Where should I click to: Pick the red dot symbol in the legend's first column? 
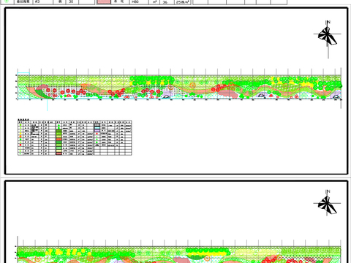pyautogui.click(x=20, y=145)
